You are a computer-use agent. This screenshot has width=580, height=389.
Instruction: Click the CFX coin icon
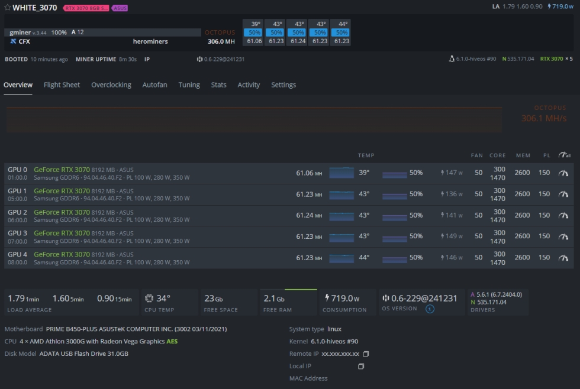pyautogui.click(x=13, y=41)
